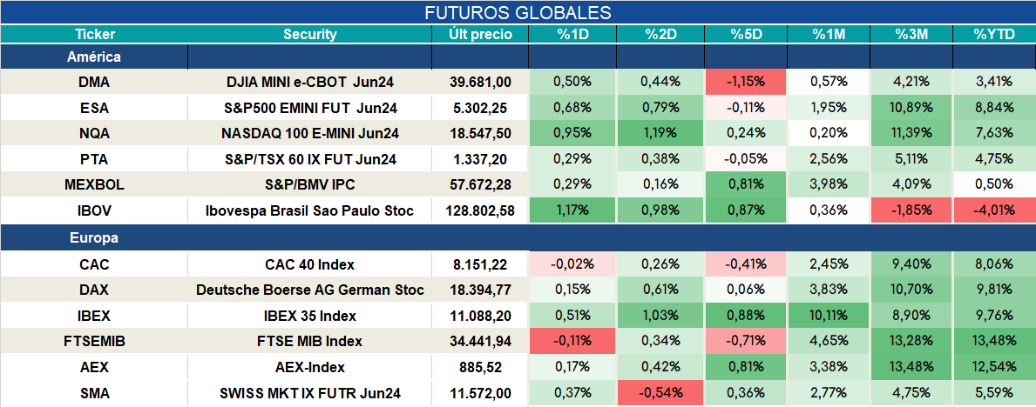Click the %5D column header
The width and height of the screenshot is (1036, 407).
click(747, 35)
